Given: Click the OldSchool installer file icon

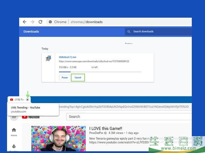Looking at the screenshot, I should [x=48, y=58].
